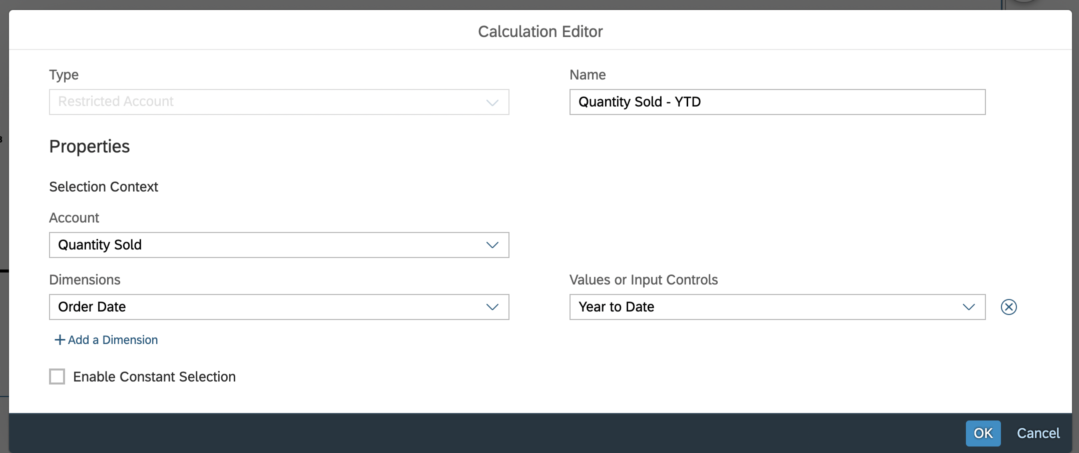Open the Year to Date values dropdown
1079x453 pixels.
click(766, 307)
